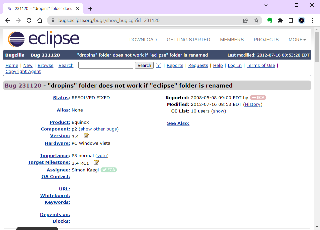Image resolution: width=320 pixels, height=230 pixels.
Task: Expand the MORE dropdown menu
Action: 297,40
